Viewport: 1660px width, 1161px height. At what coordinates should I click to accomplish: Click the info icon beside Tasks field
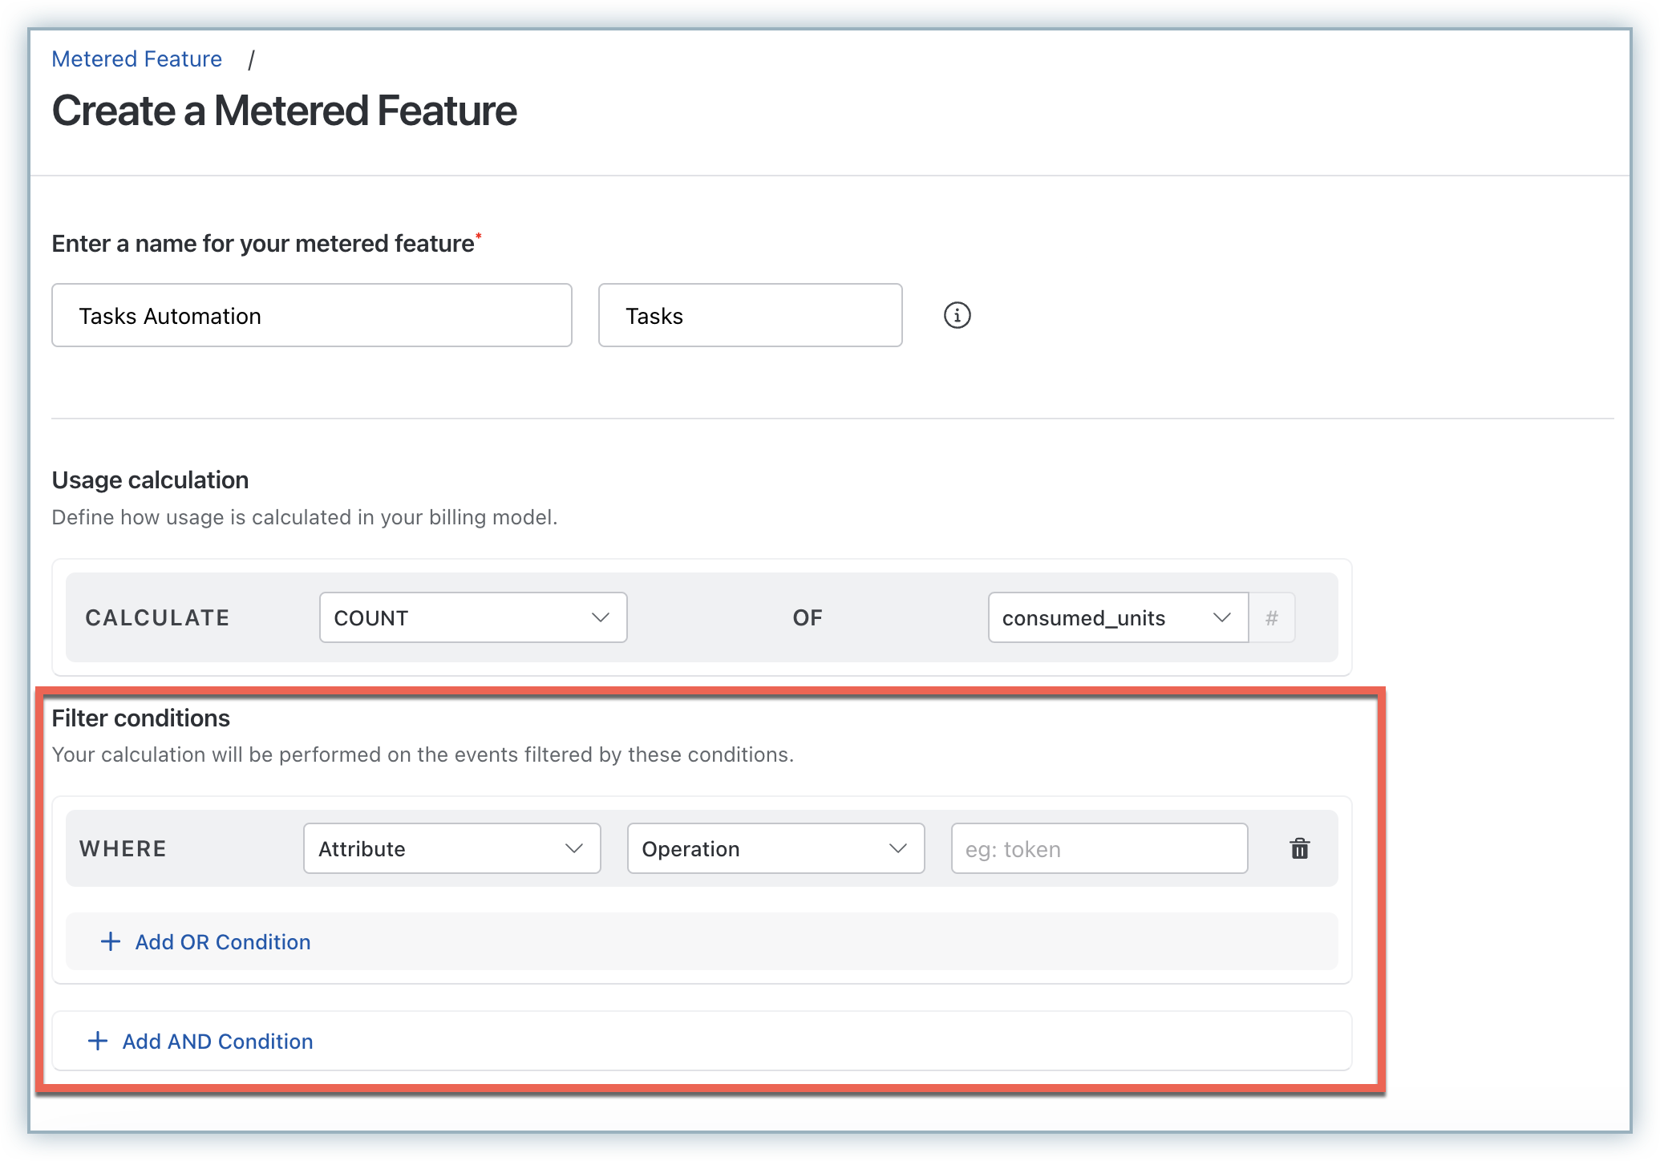coord(957,315)
